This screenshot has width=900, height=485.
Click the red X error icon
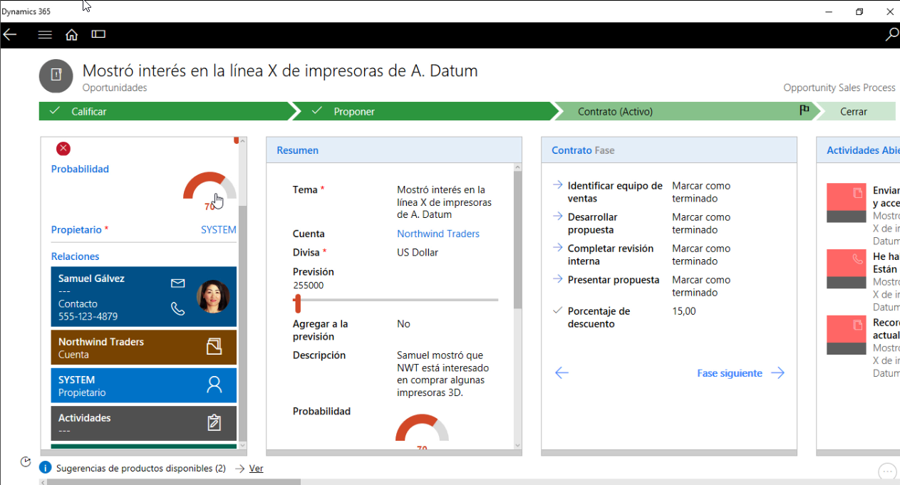click(63, 148)
